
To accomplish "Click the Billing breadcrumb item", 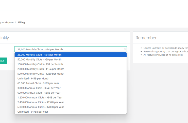I will coord(21,23).
